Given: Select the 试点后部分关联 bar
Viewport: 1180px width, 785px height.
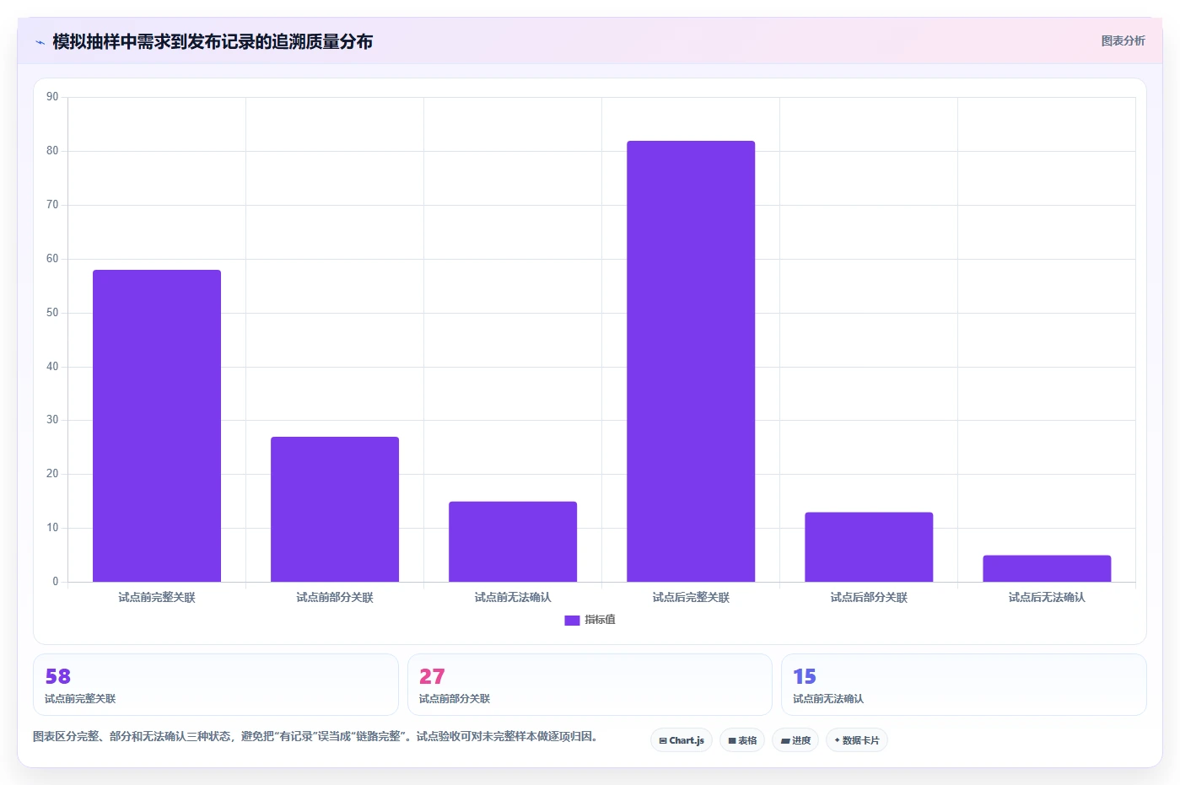Looking at the screenshot, I should point(869,547).
